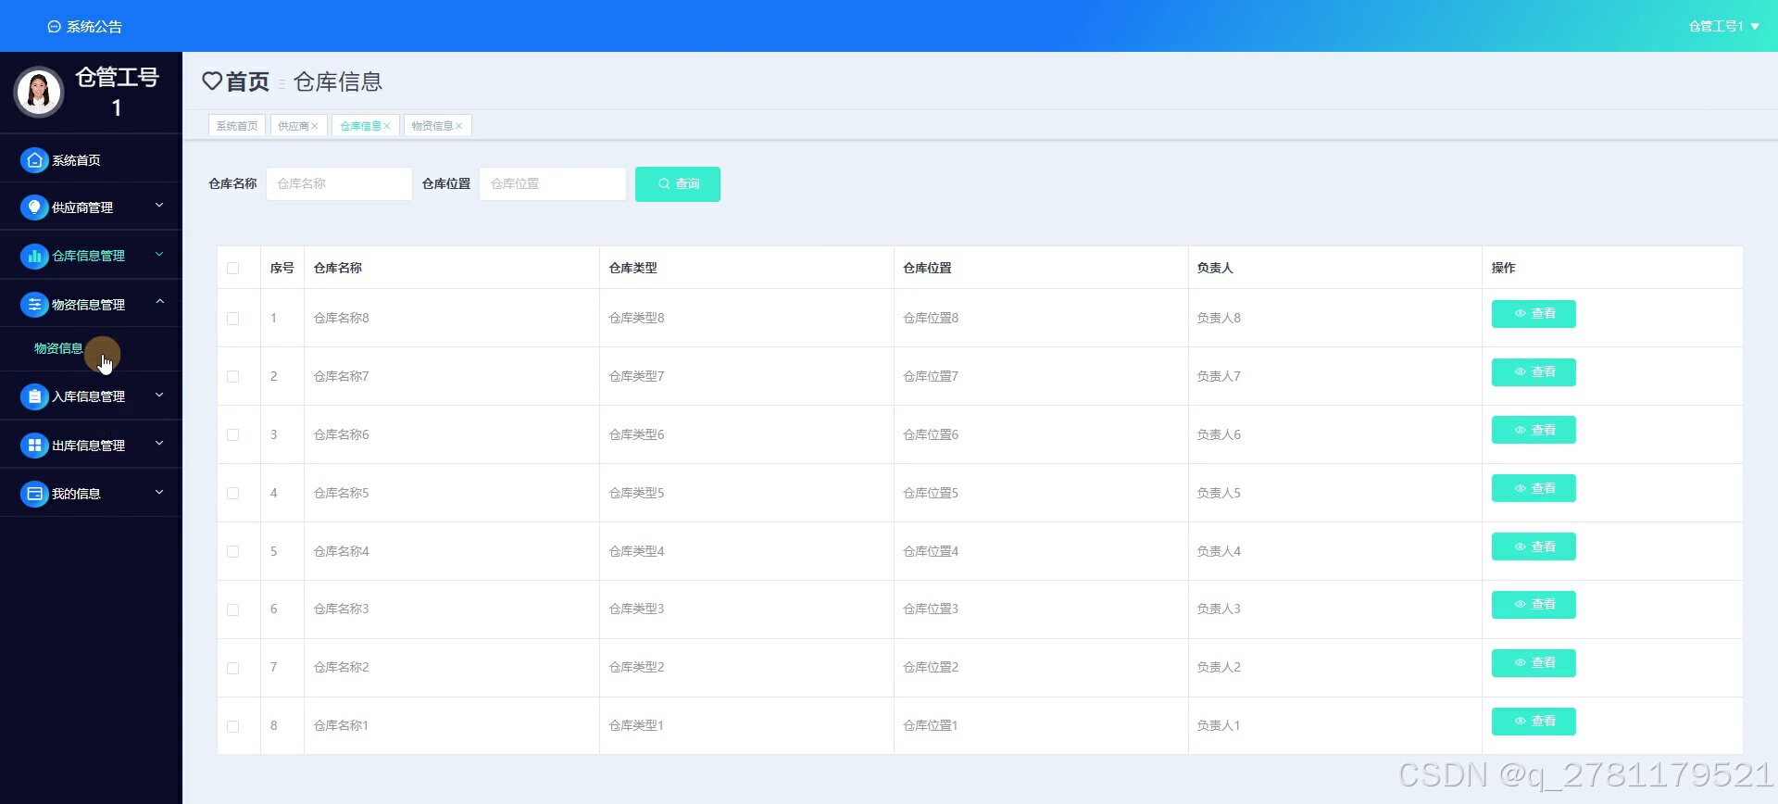Screen dimensions: 1778x804
Task: Click the 仓库位置 search input field
Action: pos(553,183)
